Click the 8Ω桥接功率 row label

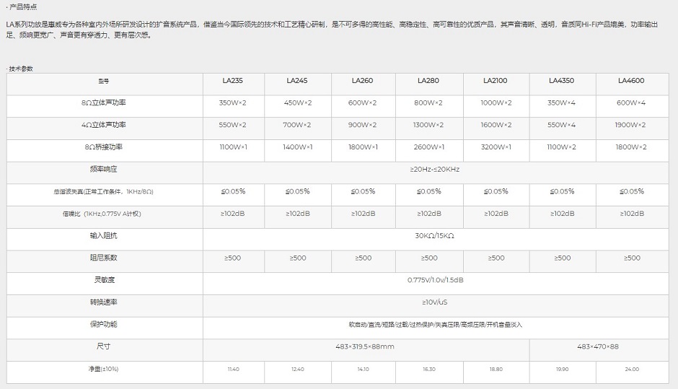coord(104,147)
